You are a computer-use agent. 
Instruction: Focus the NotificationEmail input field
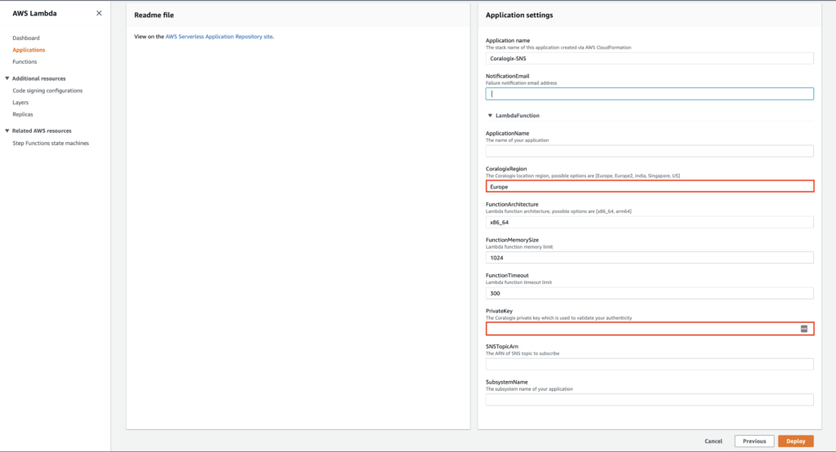pyautogui.click(x=649, y=94)
